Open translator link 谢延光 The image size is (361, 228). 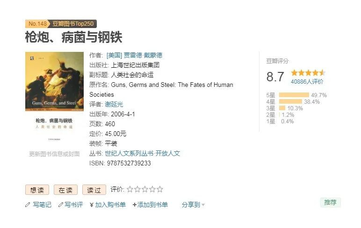tap(114, 104)
